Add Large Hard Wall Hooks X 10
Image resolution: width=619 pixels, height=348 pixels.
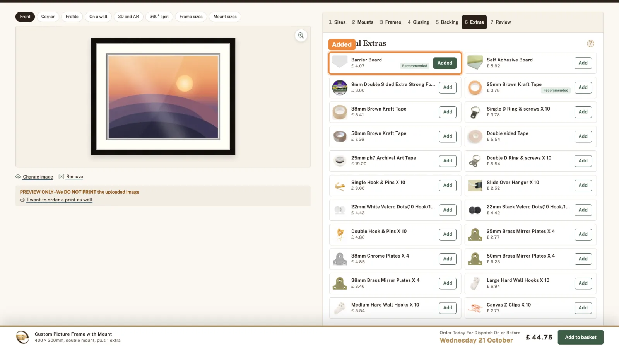pyautogui.click(x=583, y=283)
